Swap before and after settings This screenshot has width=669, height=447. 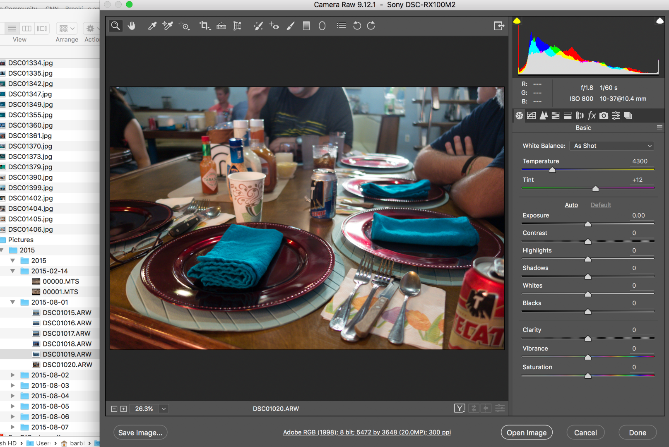tap(474, 409)
